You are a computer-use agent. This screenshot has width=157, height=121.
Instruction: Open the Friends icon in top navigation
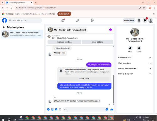[78, 20]
